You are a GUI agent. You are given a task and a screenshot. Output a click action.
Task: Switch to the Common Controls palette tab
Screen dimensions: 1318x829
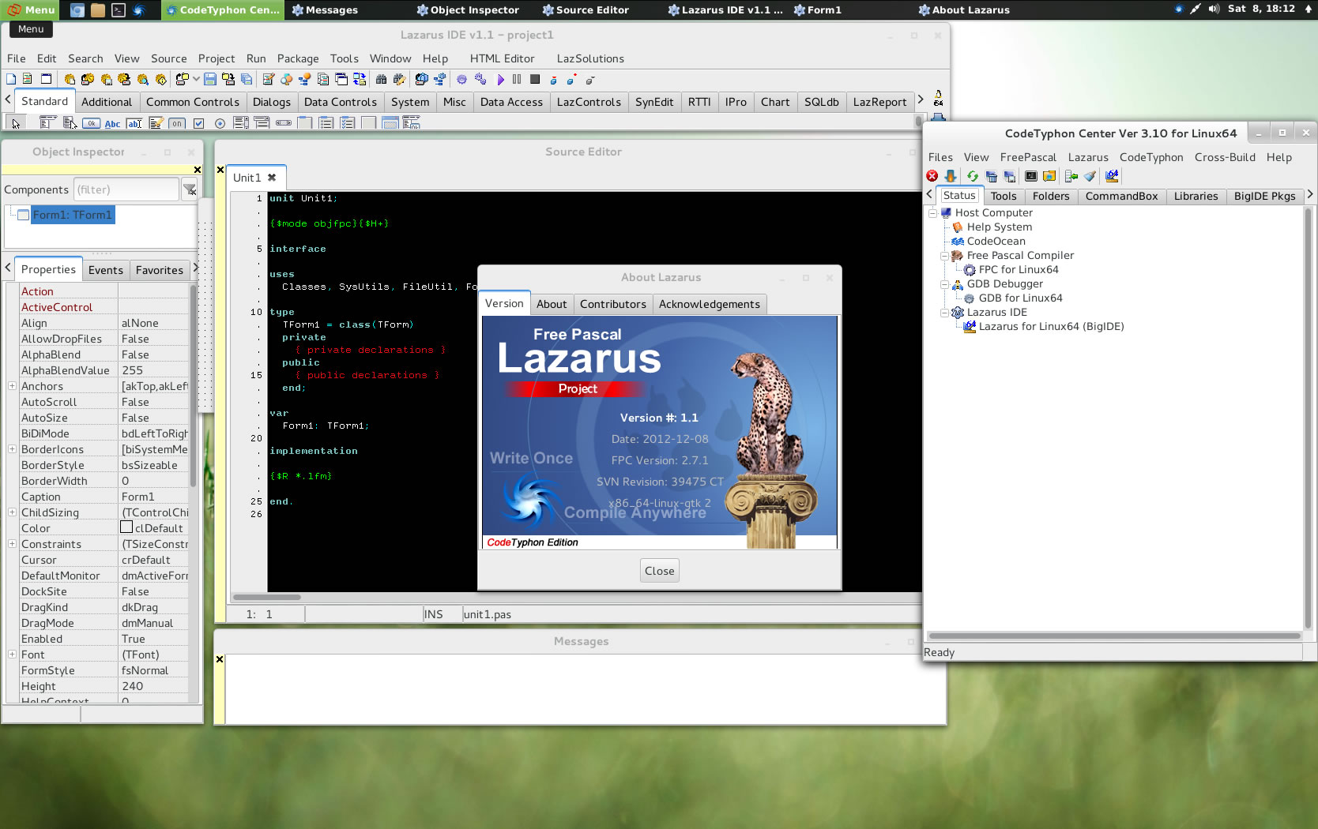193,102
